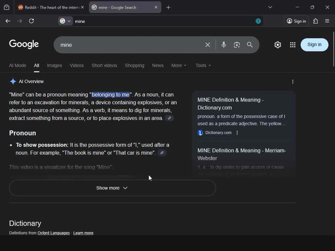Open AI Overview three-dot options
335x251 pixels.
pos(293,81)
